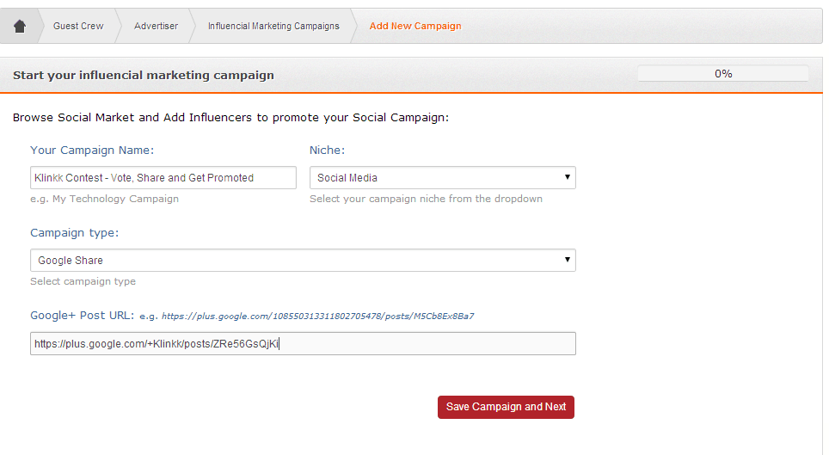The height and width of the screenshot is (455, 829).
Task: Click the Your Campaign Name label
Action: [x=92, y=151]
